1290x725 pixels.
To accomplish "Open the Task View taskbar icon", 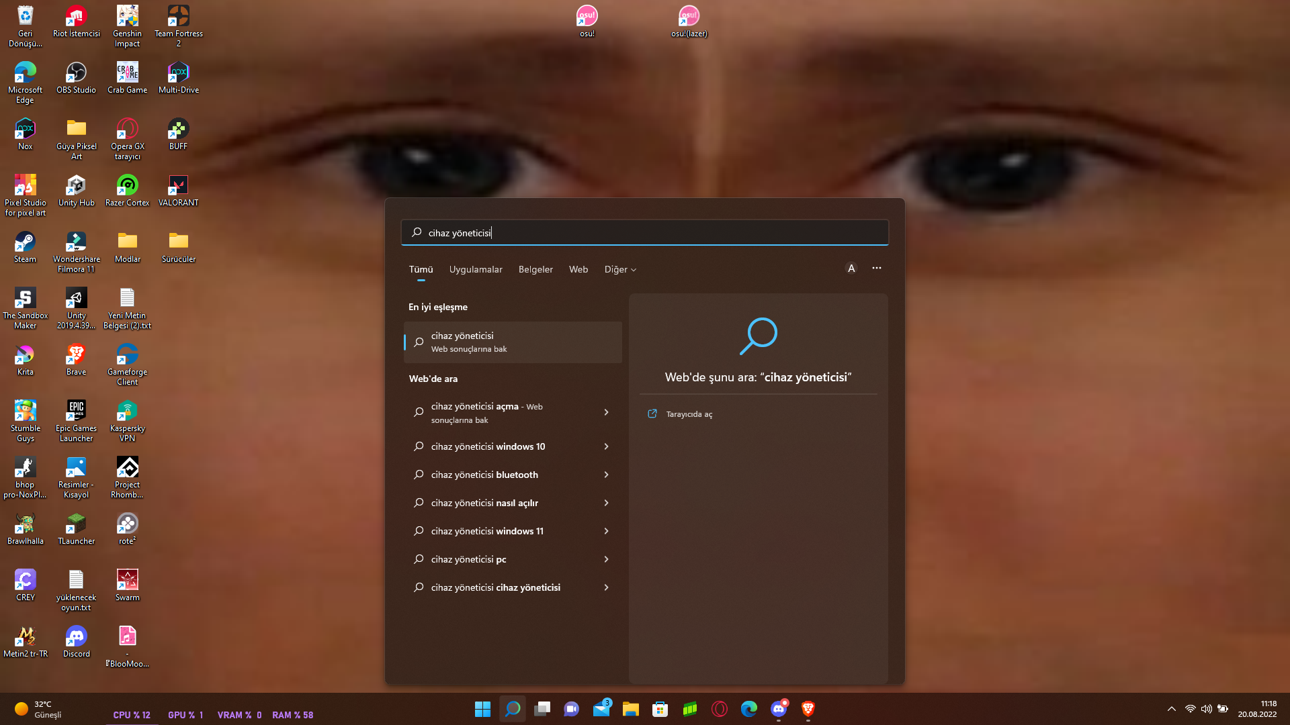I will click(x=542, y=709).
